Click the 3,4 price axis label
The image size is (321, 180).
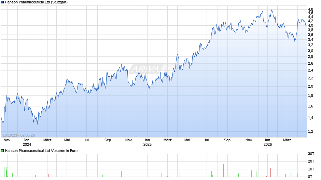coord(310,40)
